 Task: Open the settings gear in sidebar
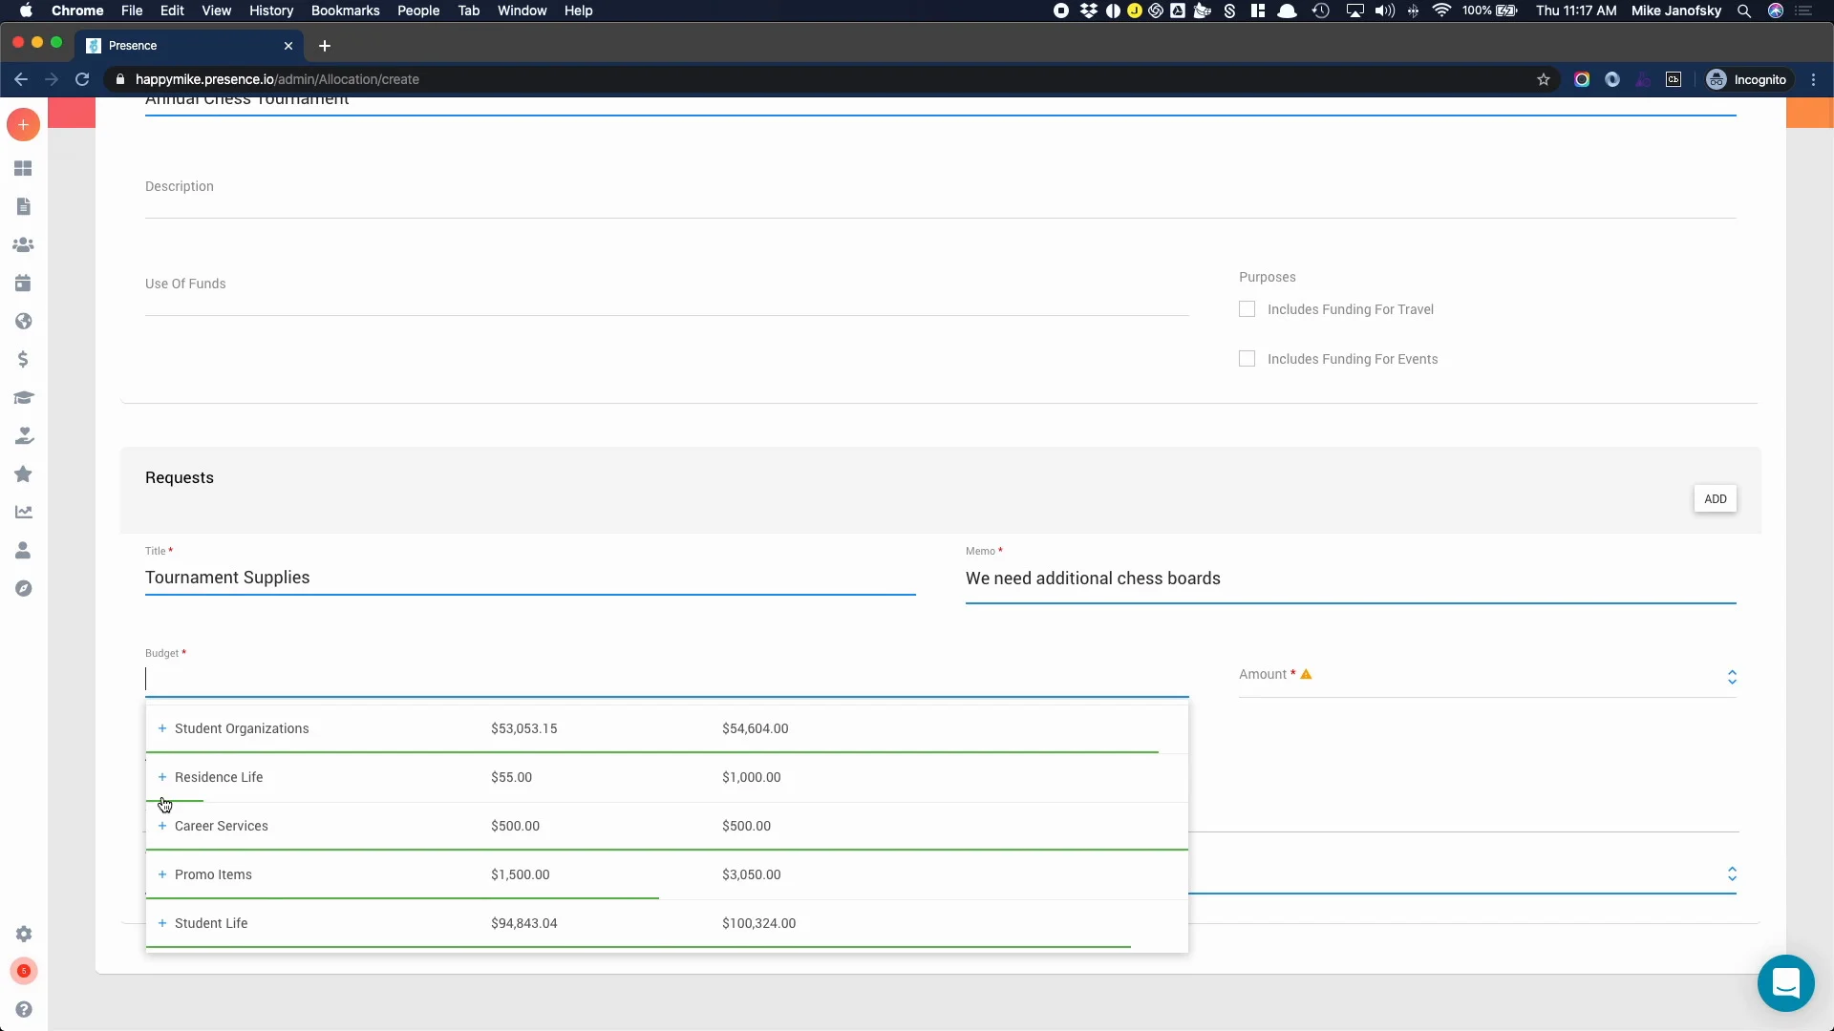pyautogui.click(x=24, y=934)
